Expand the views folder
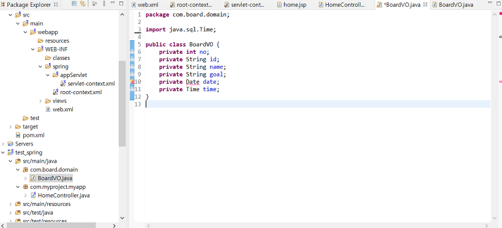Image resolution: width=502 pixels, height=228 pixels. 40,101
